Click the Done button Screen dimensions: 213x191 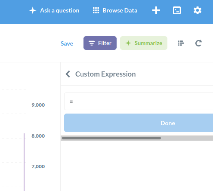click(x=139, y=123)
